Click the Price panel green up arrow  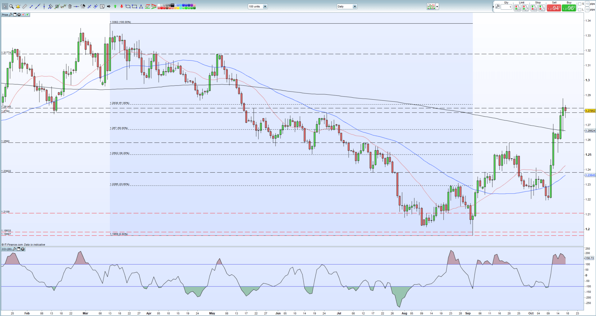point(27,15)
